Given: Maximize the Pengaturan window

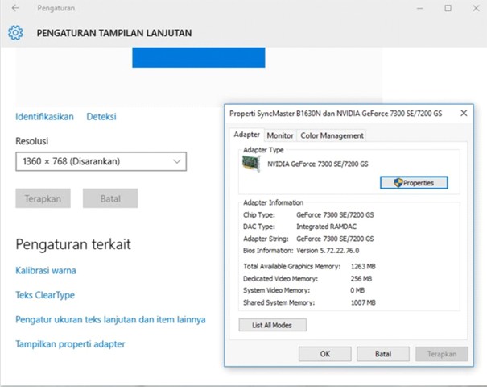Looking at the screenshot, I should (x=448, y=8).
